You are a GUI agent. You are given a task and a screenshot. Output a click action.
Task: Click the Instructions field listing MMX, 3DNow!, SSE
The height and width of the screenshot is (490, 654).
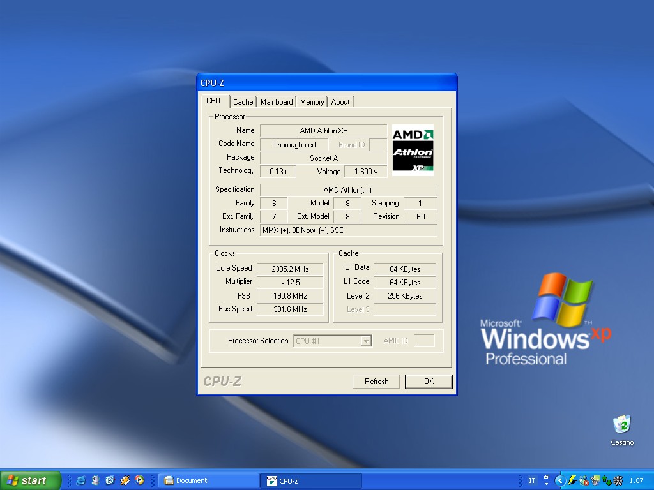coord(348,230)
